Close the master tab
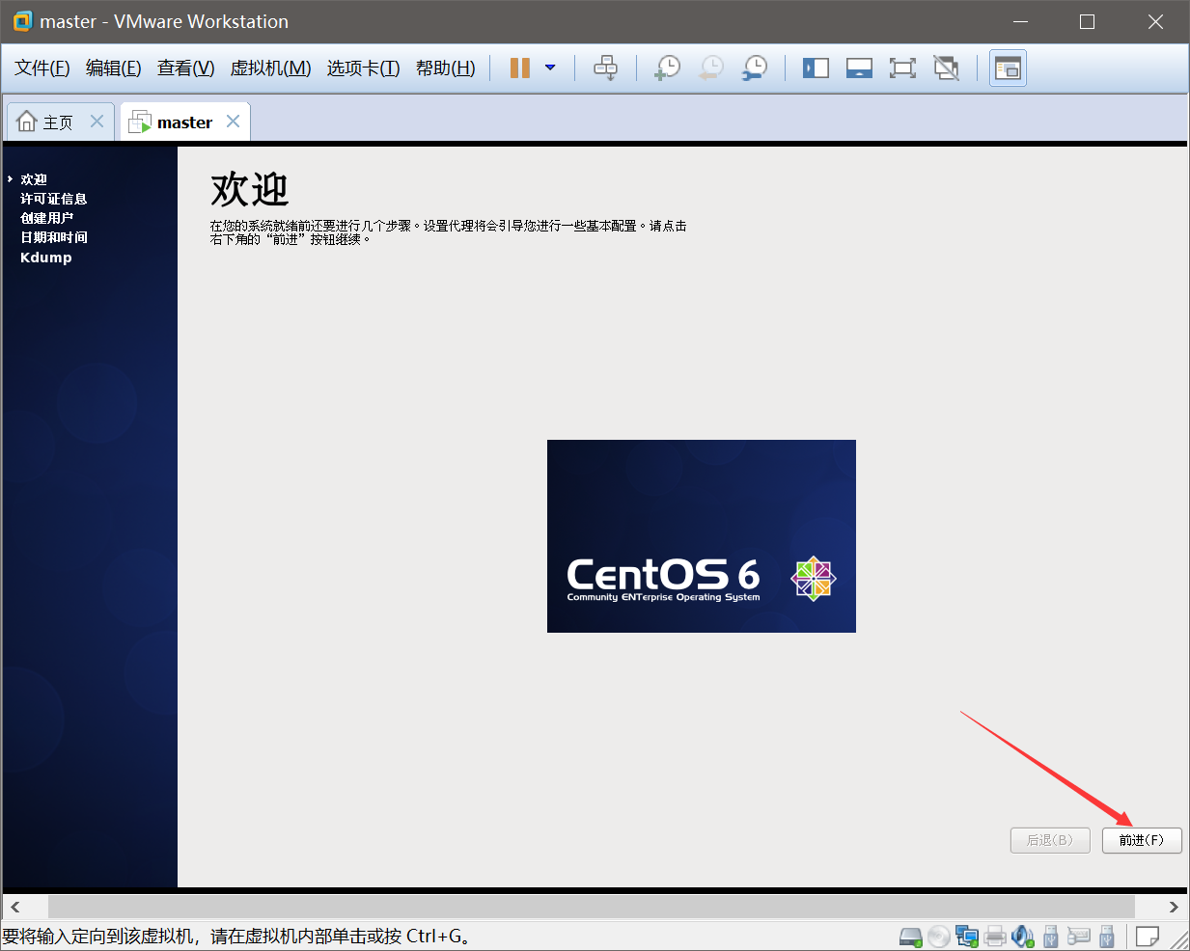This screenshot has width=1190, height=951. click(x=233, y=121)
